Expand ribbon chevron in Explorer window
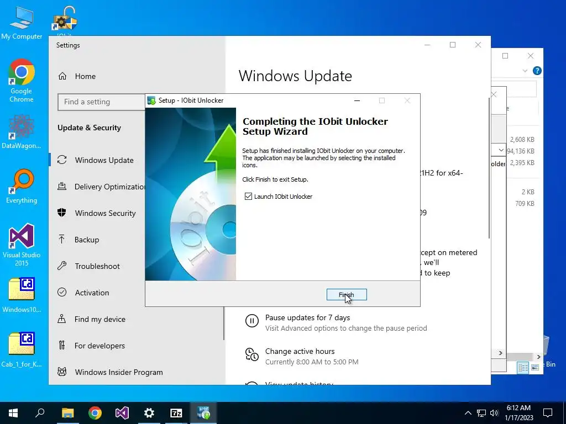The width and height of the screenshot is (566, 424). 525,71
